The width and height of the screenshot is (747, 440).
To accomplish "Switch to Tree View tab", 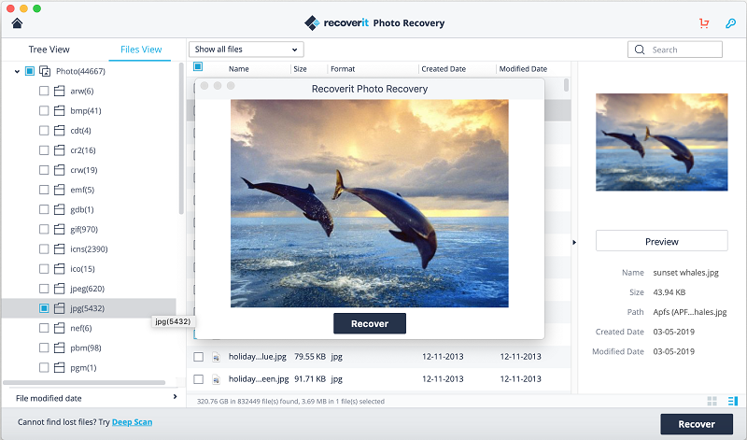I will tap(49, 50).
